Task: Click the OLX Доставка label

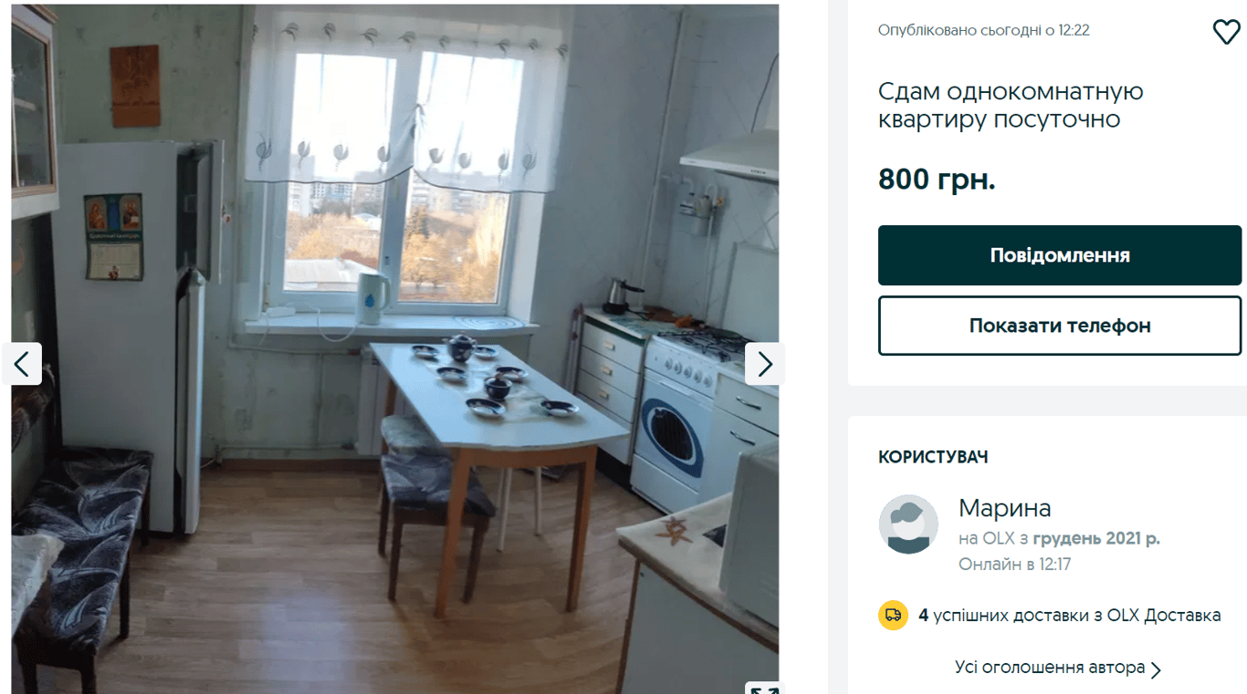Action: (x=1164, y=616)
